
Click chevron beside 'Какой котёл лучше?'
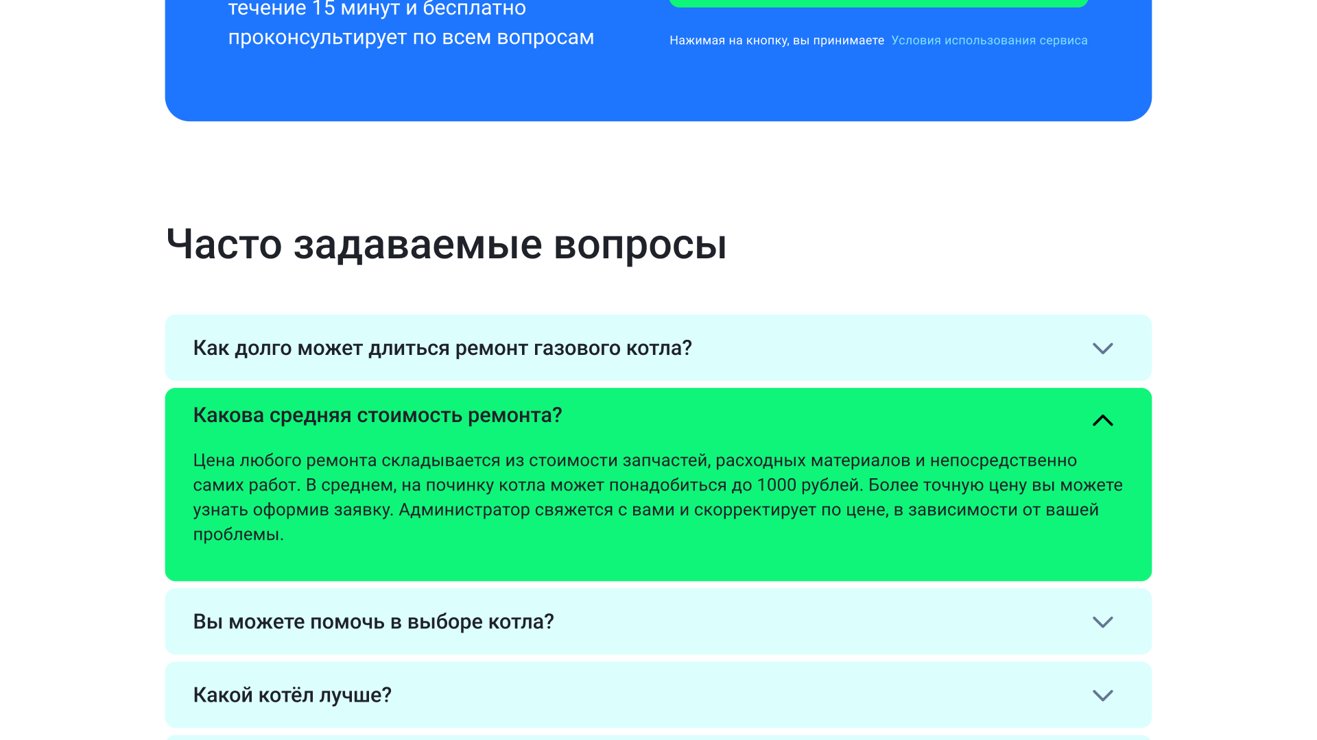tap(1102, 695)
